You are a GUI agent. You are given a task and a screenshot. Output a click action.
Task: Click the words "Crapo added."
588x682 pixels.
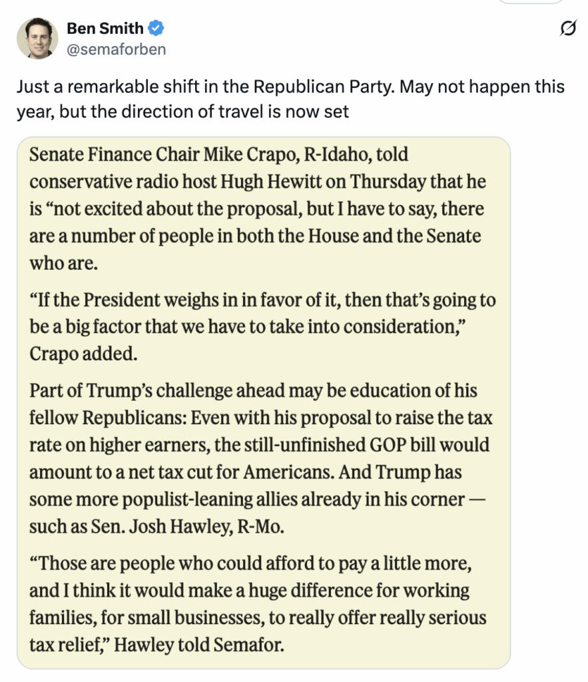[x=83, y=353]
